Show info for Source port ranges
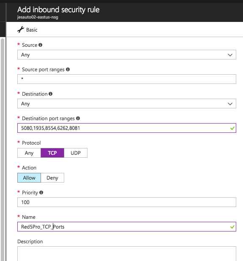The image size is (243, 261). coord(68,70)
